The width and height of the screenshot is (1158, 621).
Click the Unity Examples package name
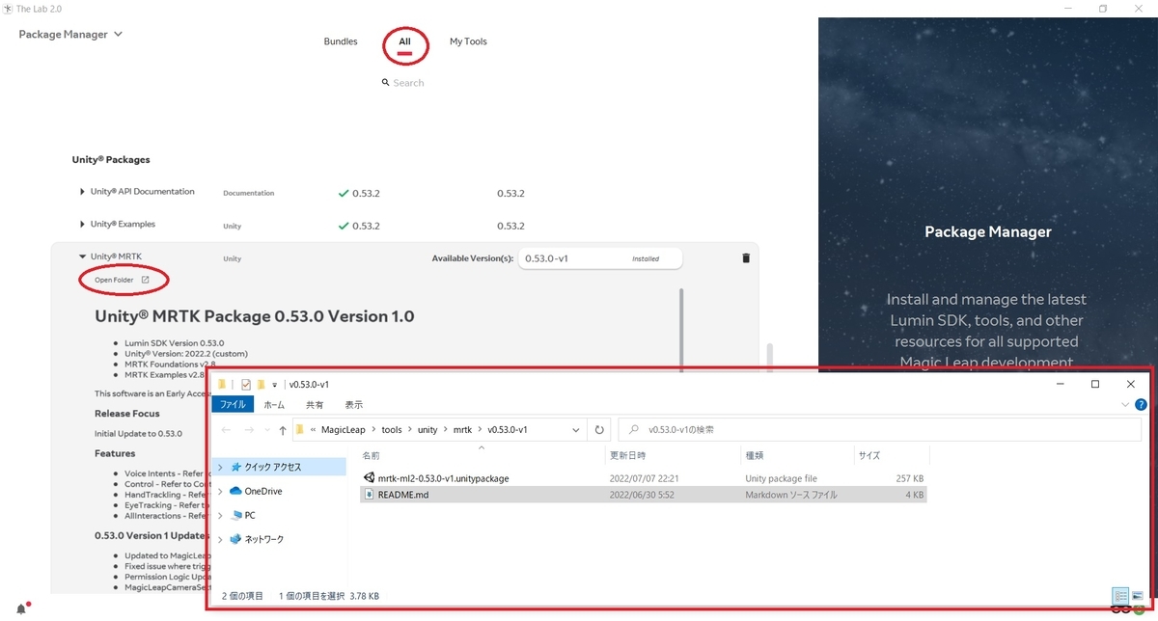point(123,225)
